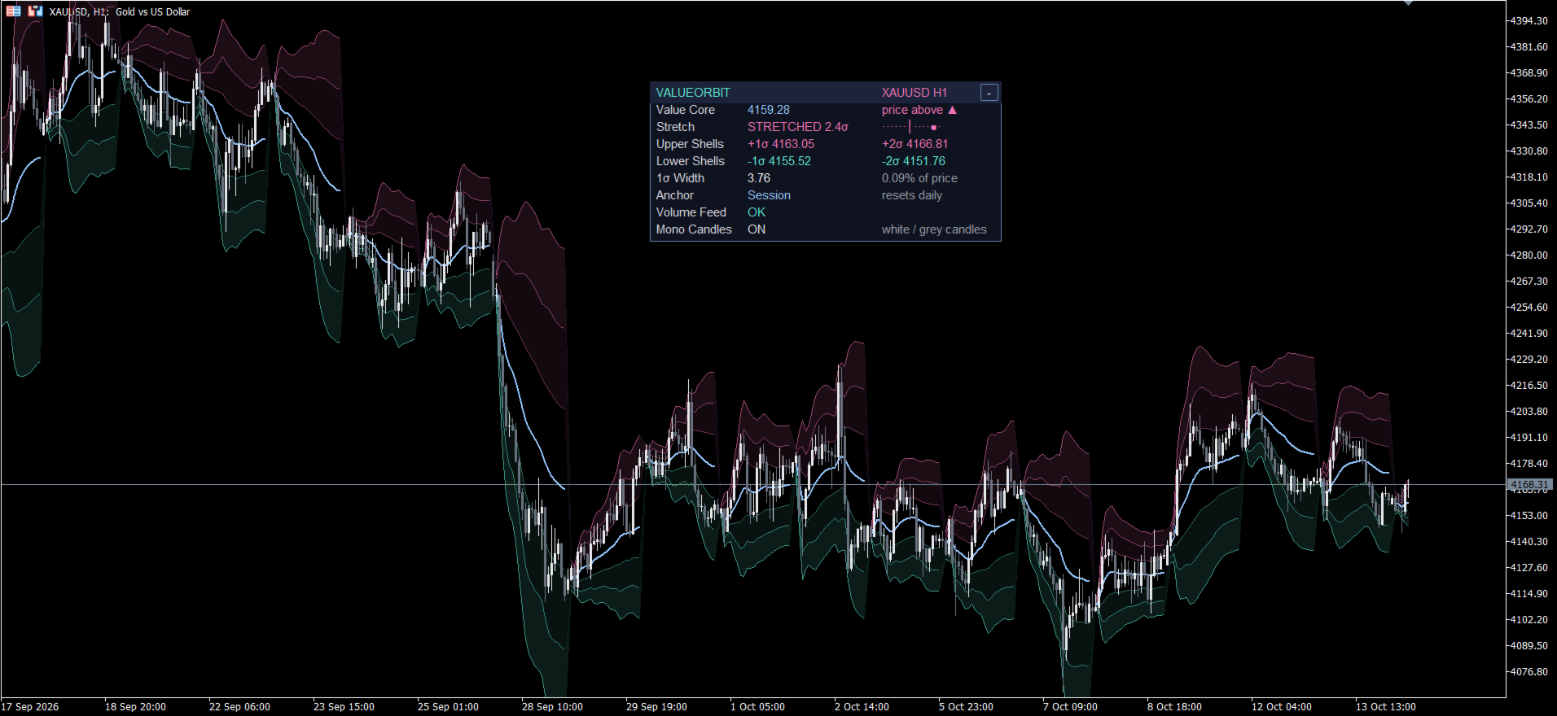Image resolution: width=1557 pixels, height=716 pixels.
Task: Click the VALUEORBIT panel title
Action: point(693,93)
